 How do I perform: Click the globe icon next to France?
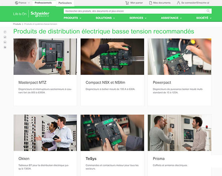[x=16, y=3]
